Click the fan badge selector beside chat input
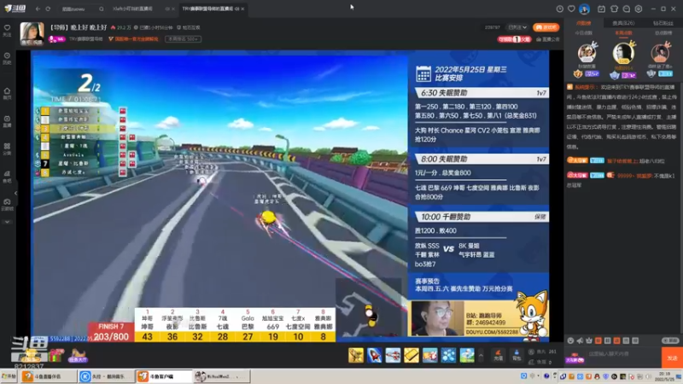The width and height of the screenshot is (683, 384). [575, 358]
